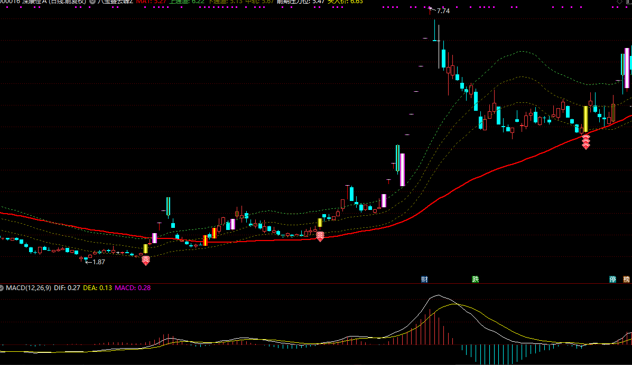
Task: Click the brown 榜 leaderboard marker
Action: 627,279
